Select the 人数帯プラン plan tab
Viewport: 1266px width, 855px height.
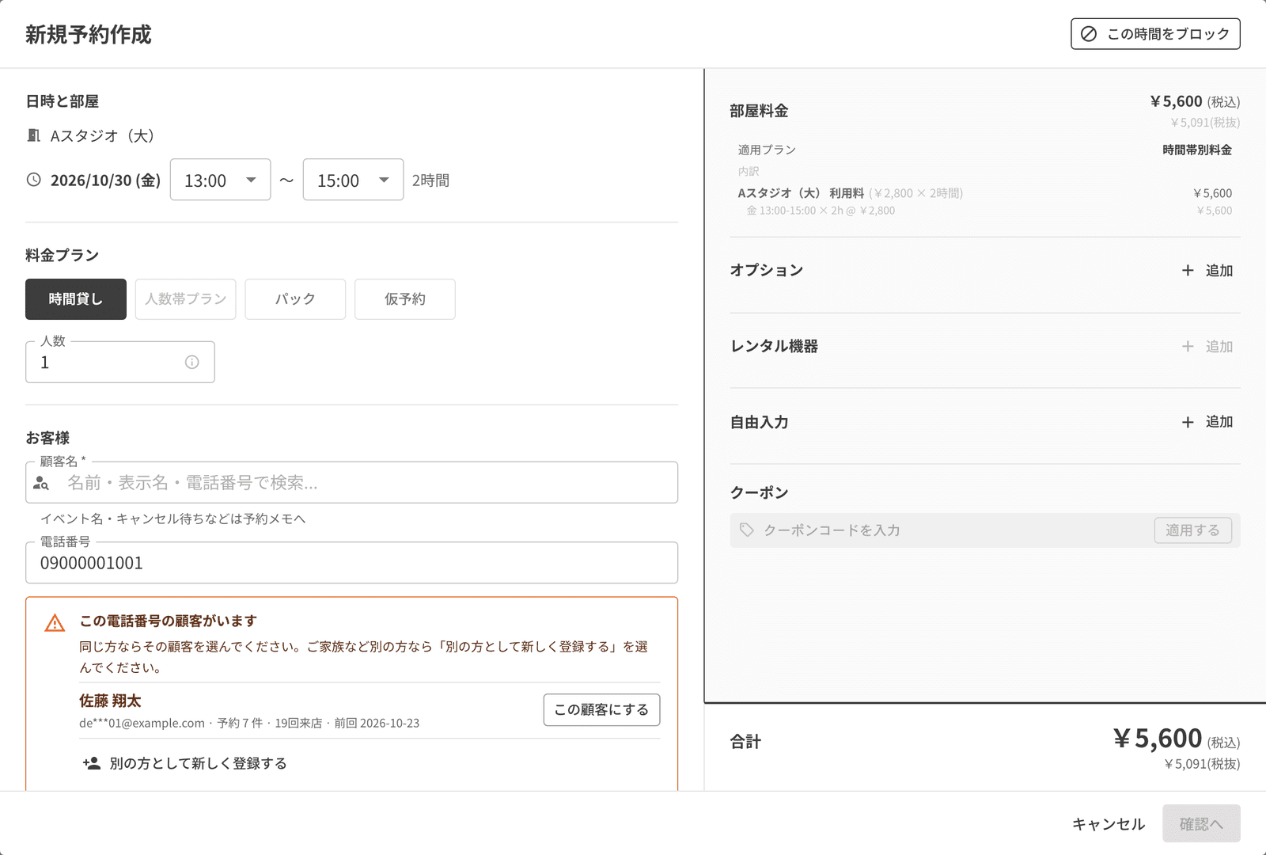click(186, 299)
